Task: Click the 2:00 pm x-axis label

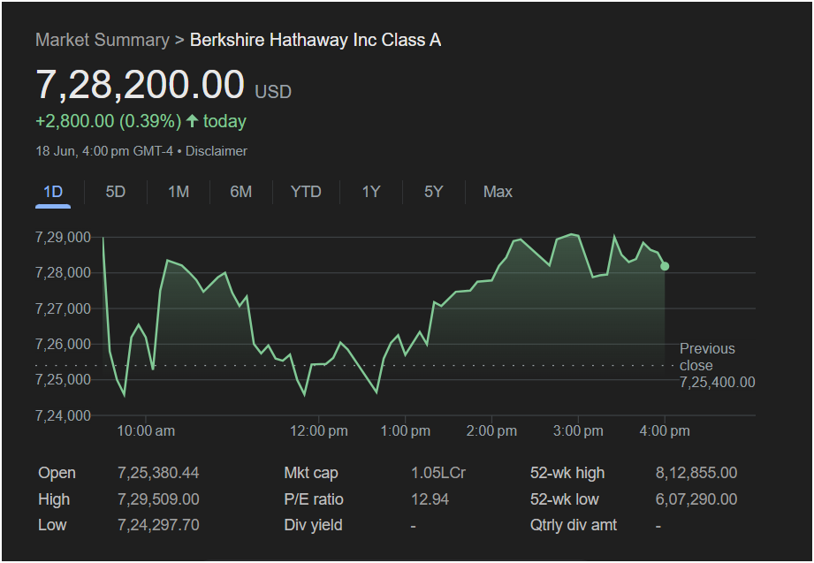Action: coord(491,430)
